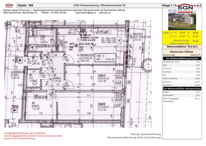Click the 'Stiege 1' header text
Image resolution: width=206 pixels, height=146 pixels.
(x=167, y=5)
